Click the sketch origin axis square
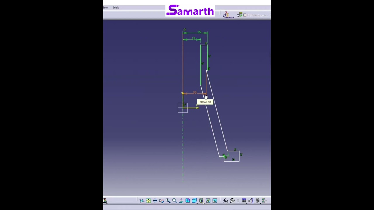This screenshot has width=374, height=210. click(x=183, y=108)
